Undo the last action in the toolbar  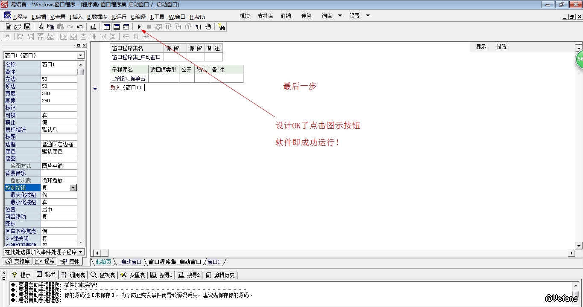80,26
